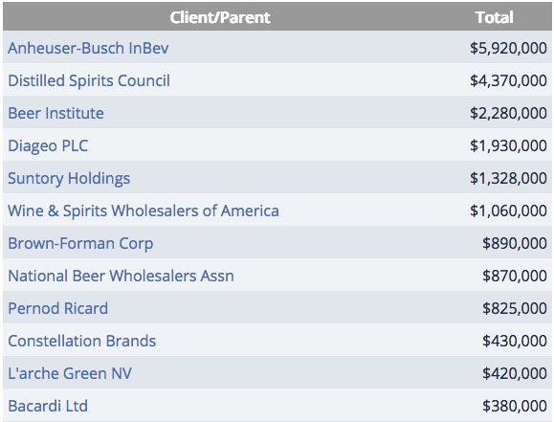
Task: Select the Suntory Holdings link
Action: [x=69, y=178]
